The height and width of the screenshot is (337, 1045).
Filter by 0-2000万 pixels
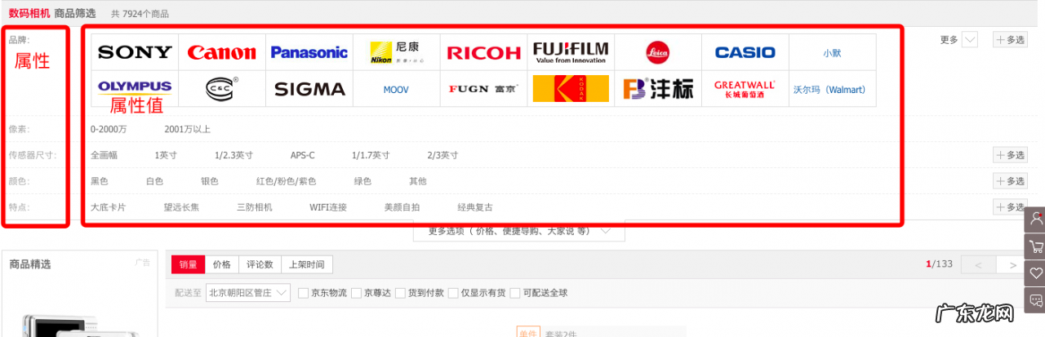click(109, 129)
